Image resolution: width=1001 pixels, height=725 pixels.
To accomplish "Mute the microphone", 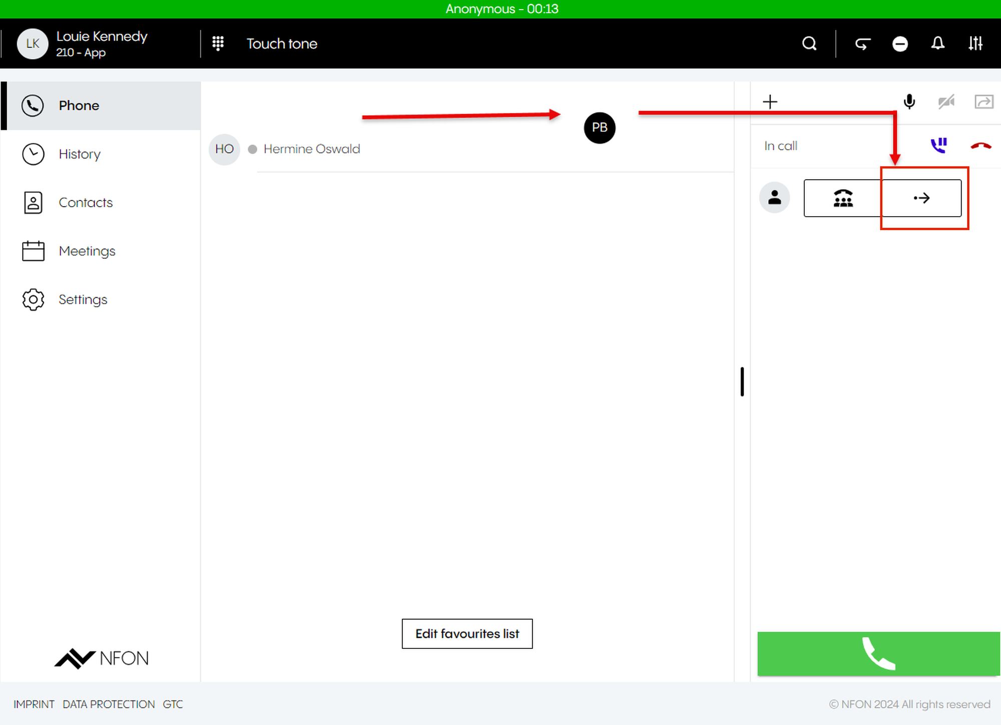I will pos(909,102).
